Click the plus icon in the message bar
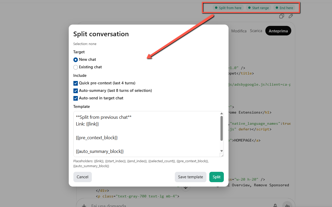332x207 pixels. (x=84, y=205)
